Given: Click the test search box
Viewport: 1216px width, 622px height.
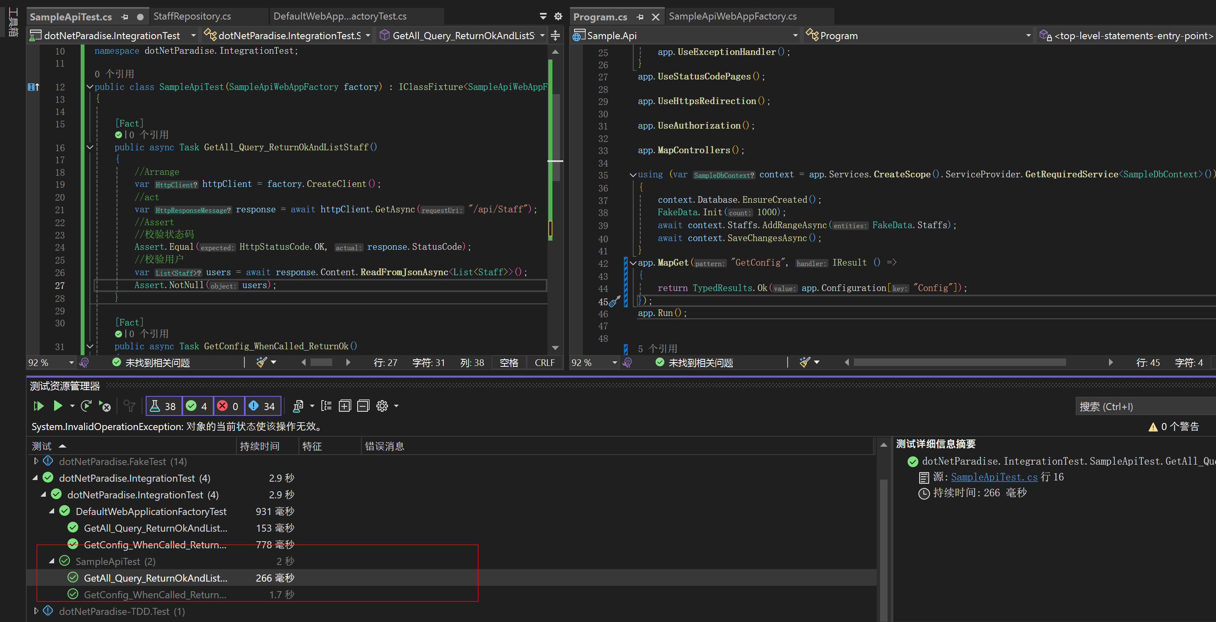Looking at the screenshot, I should click(1145, 406).
